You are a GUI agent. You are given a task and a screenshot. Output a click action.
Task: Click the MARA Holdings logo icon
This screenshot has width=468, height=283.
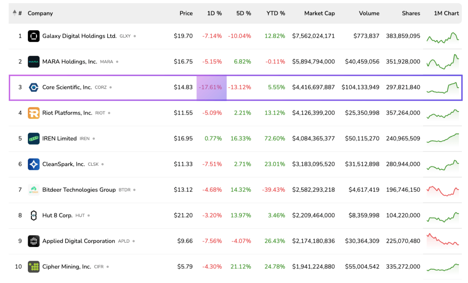pos(34,62)
